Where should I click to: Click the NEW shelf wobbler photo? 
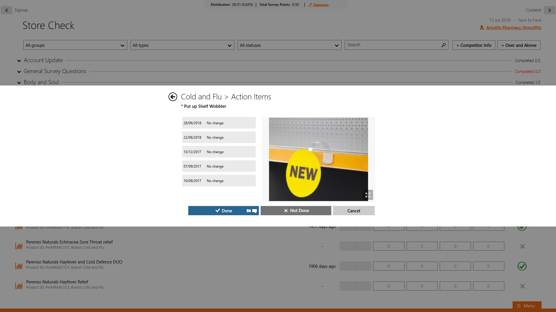(318, 159)
